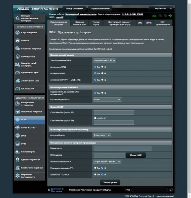Open the operation mode (Бездротовий маршрутизатор) link
Screen dimensions: 191x198
point(81,14)
